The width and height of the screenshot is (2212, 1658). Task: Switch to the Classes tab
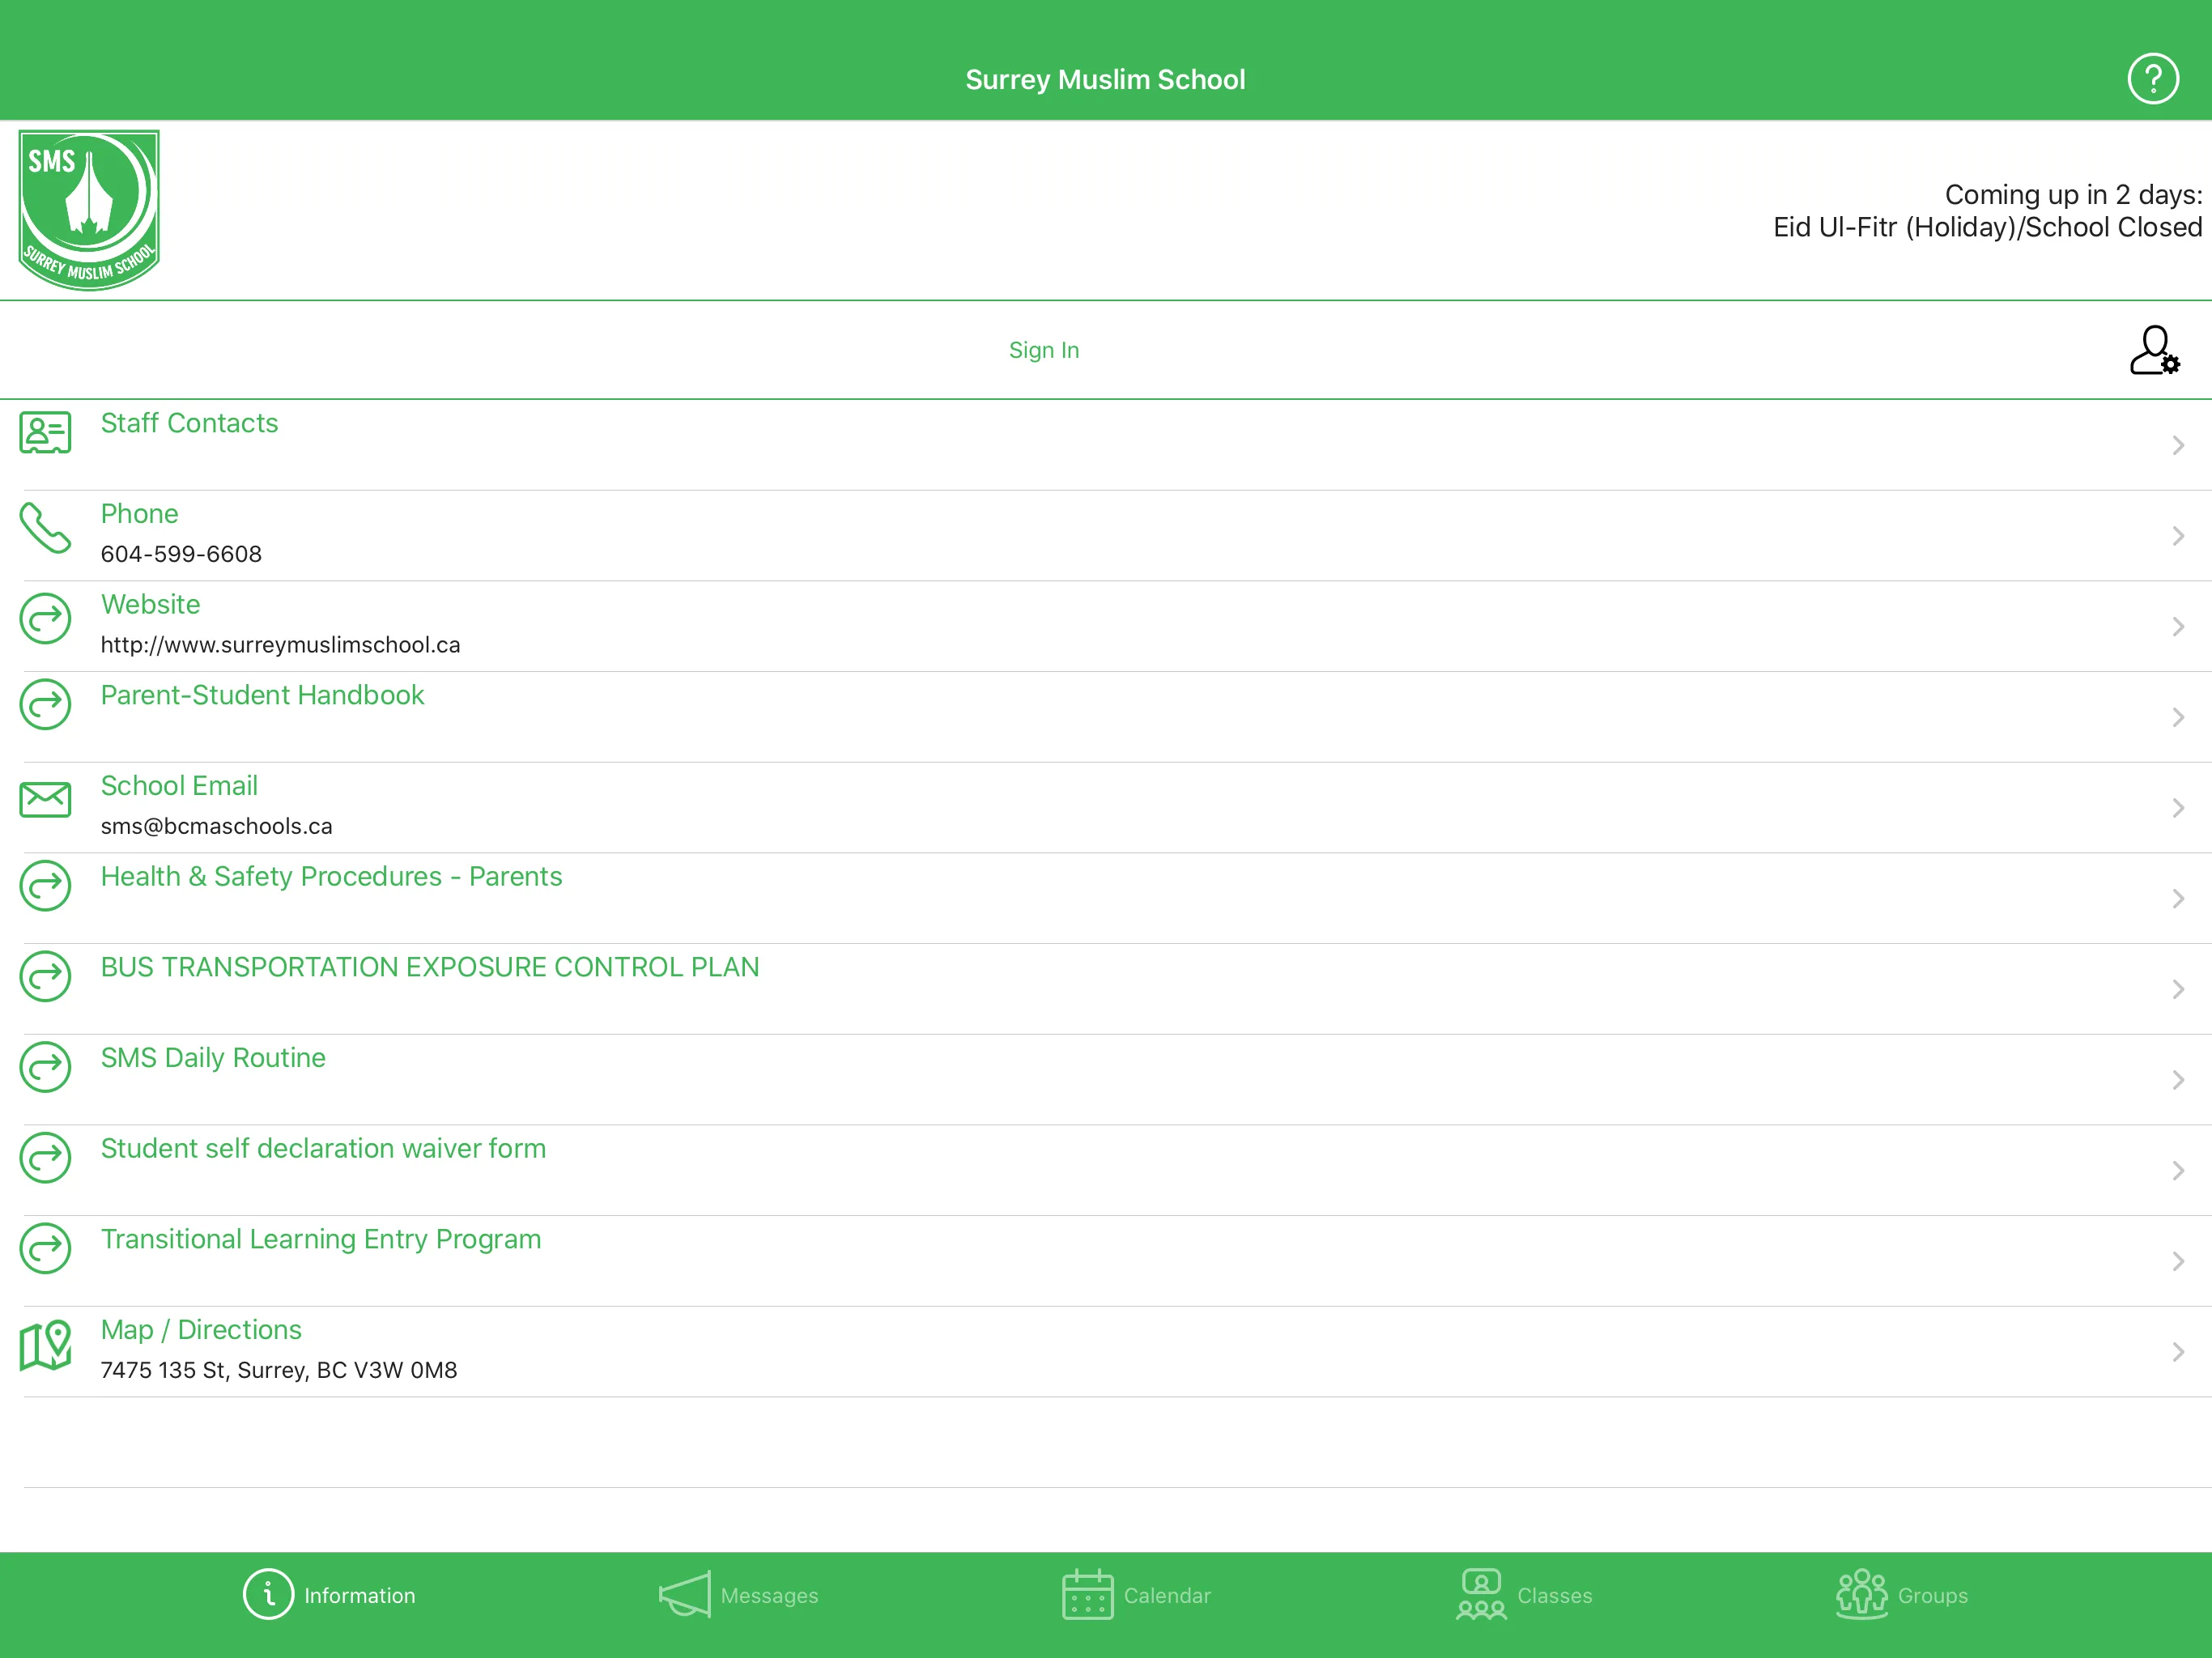coord(1524,1595)
